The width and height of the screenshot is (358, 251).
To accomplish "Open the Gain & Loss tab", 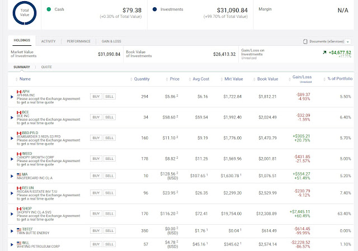I will pyautogui.click(x=111, y=41).
